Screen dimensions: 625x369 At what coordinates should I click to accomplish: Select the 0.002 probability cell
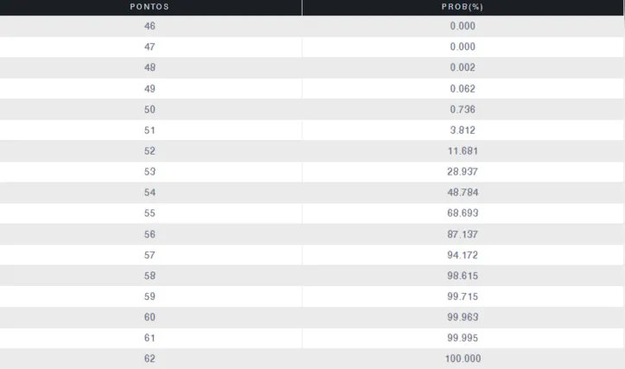click(462, 67)
